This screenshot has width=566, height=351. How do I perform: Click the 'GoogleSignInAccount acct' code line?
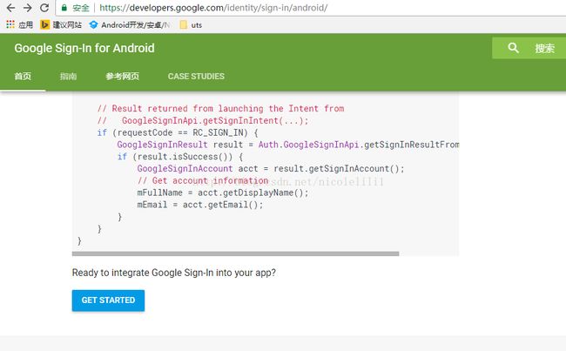pyautogui.click(x=271, y=169)
